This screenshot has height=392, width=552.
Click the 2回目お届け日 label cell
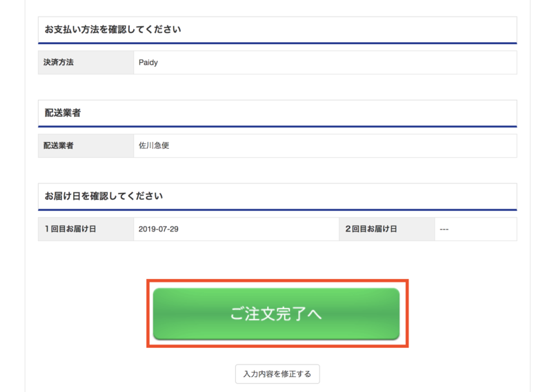[387, 229]
